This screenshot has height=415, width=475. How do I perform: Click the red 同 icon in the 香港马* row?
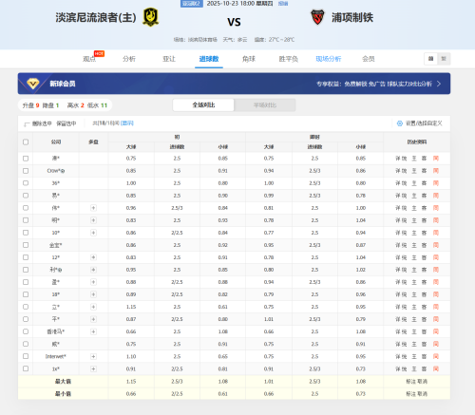pyautogui.click(x=436, y=331)
